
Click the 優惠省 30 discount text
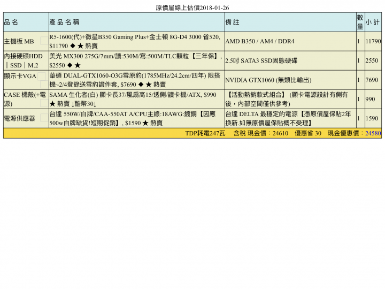308,133
